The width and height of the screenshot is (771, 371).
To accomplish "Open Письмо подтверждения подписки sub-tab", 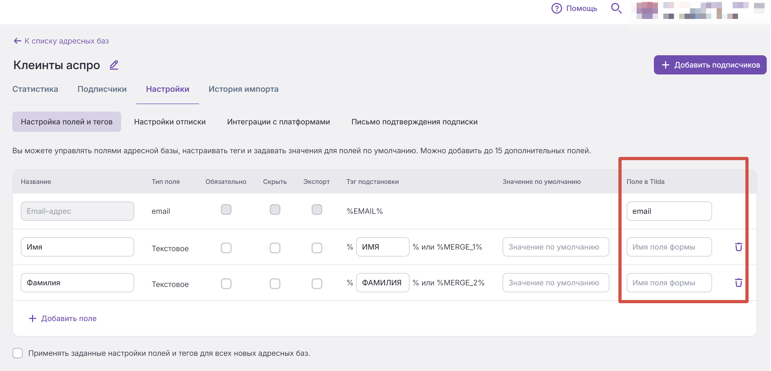I will pyautogui.click(x=414, y=121).
